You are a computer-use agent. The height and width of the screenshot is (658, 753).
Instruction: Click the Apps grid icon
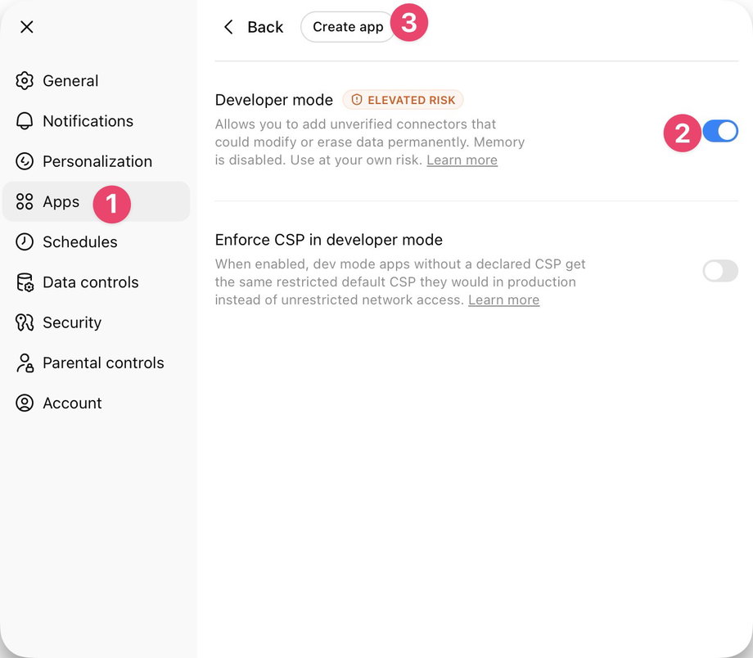pyautogui.click(x=25, y=201)
